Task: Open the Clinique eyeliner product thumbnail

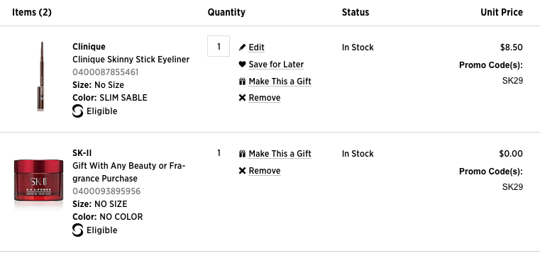Action: (x=41, y=77)
